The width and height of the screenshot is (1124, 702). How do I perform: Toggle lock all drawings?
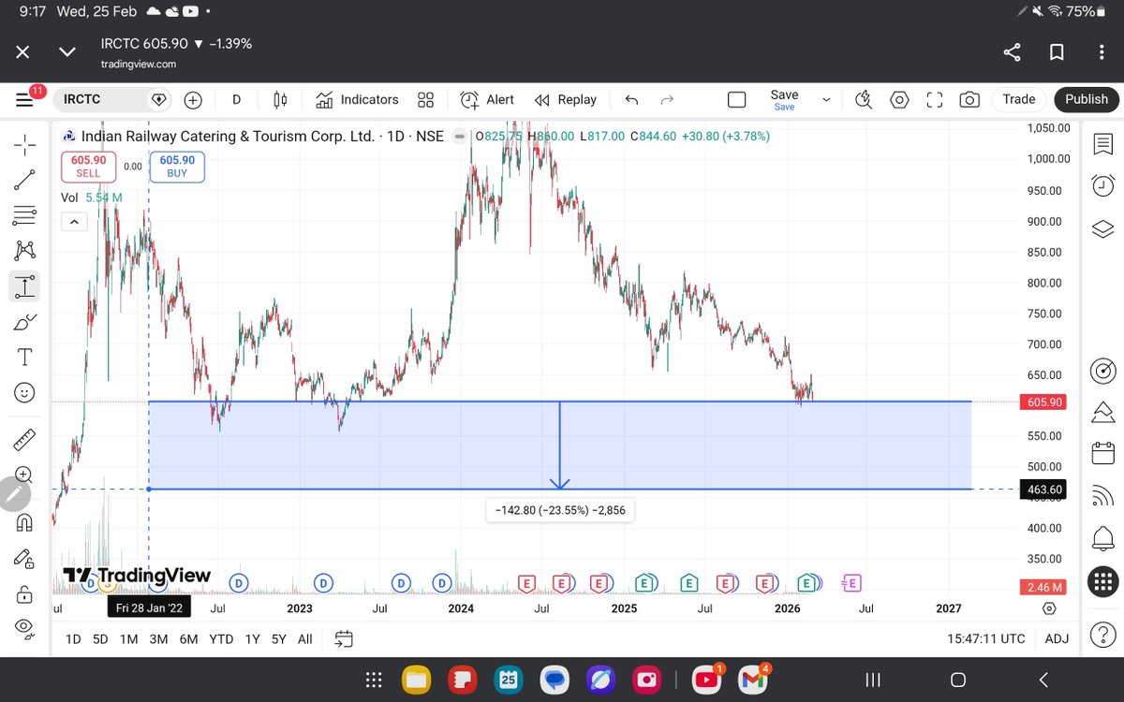[24, 593]
